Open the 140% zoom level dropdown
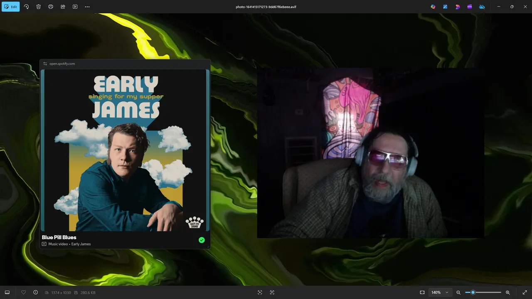Viewport: 532px width, 299px height. pyautogui.click(x=440, y=292)
